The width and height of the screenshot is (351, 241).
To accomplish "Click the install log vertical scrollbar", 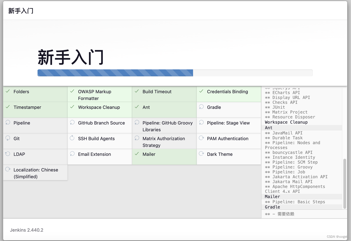I will pos(345,184).
